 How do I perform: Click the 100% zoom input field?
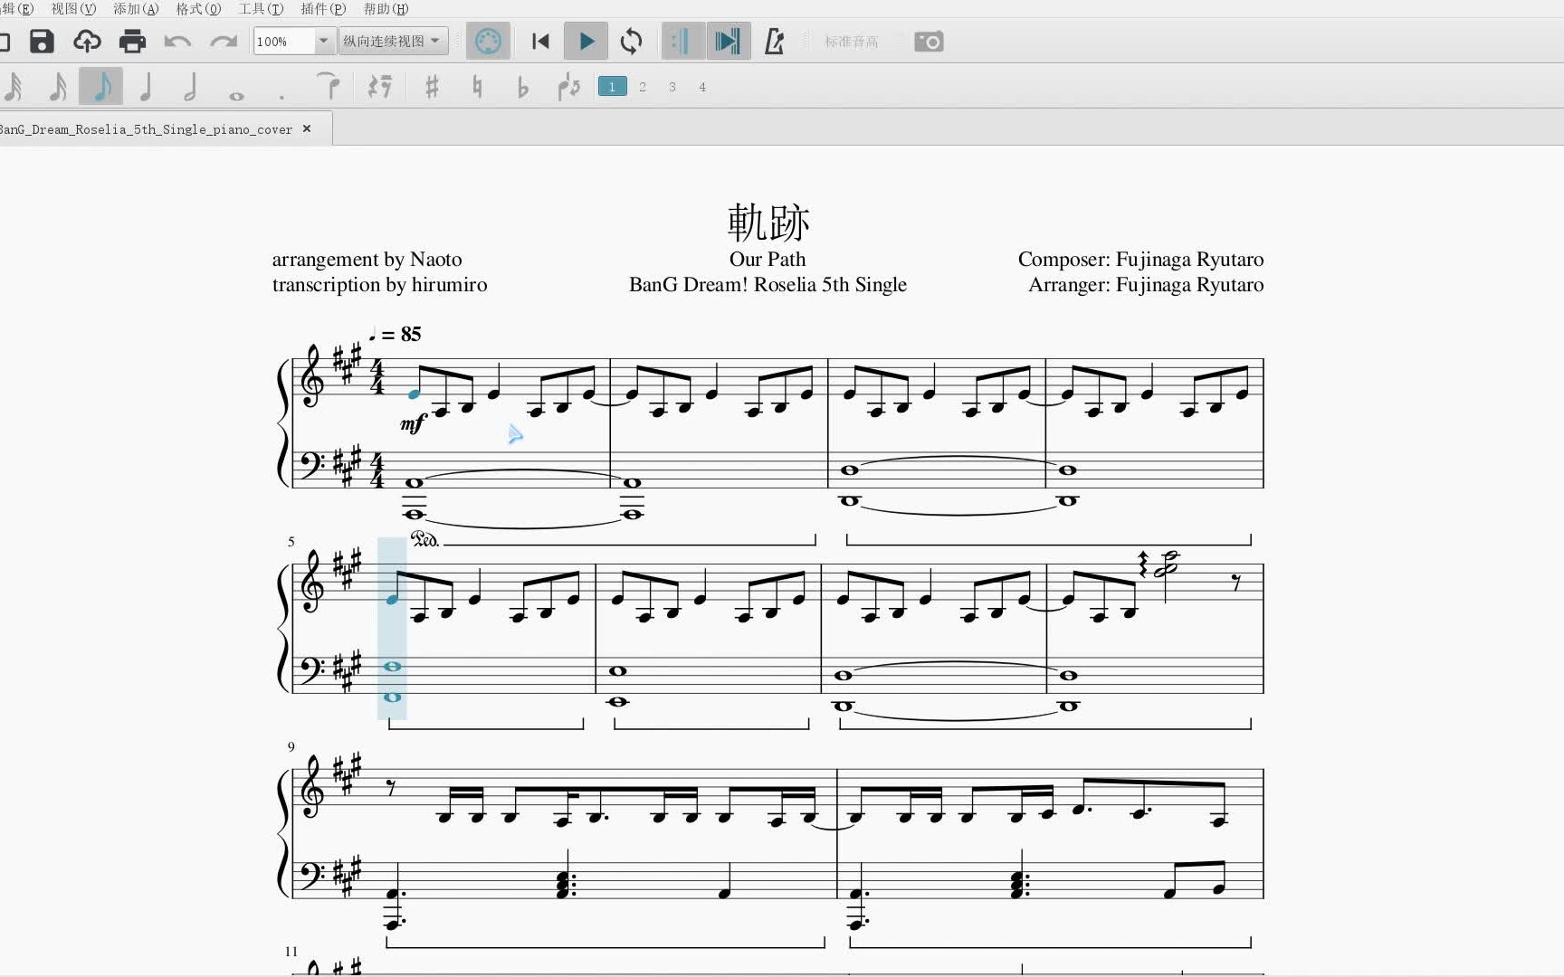click(x=284, y=41)
